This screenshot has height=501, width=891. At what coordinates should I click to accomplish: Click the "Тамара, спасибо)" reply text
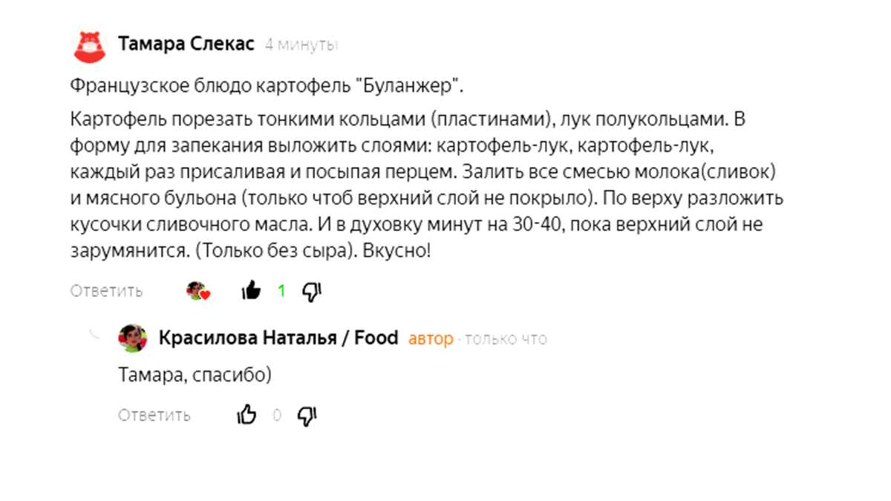[195, 376]
